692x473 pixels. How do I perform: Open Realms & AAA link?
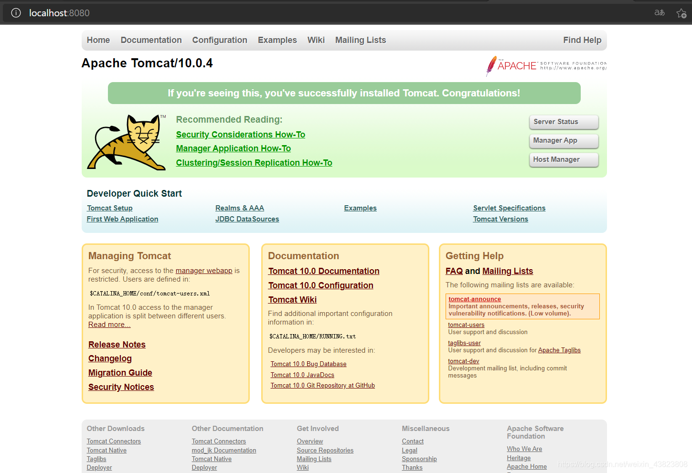(240, 208)
